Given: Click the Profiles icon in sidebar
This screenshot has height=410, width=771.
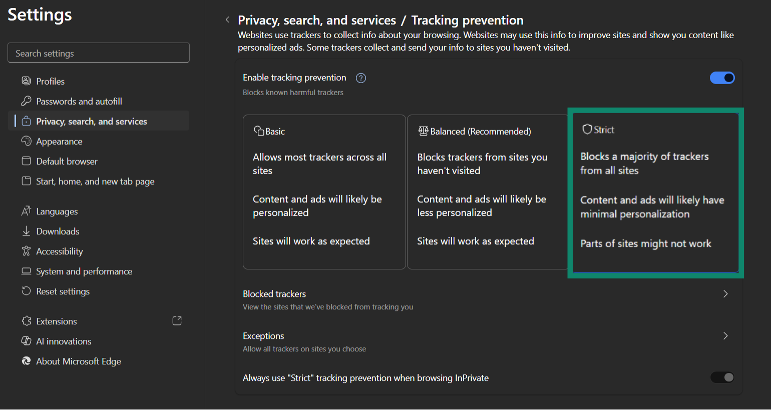Looking at the screenshot, I should click(26, 81).
